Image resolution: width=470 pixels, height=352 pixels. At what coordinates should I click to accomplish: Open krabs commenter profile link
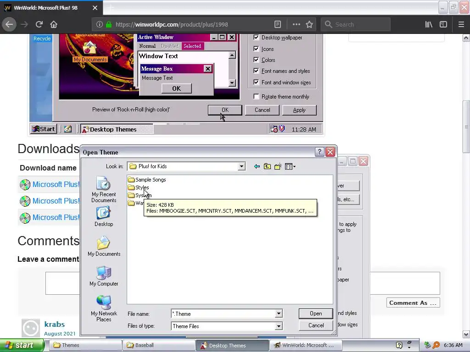click(x=55, y=324)
